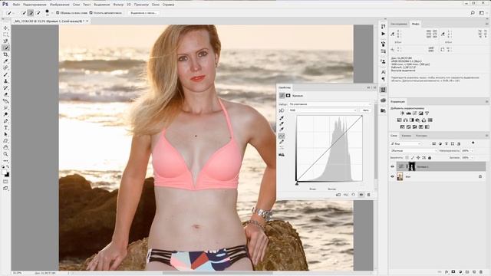Select draw-curve pencil mode in Curves panel
Image resolution: width=491 pixels, height=276 pixels.
click(x=282, y=142)
